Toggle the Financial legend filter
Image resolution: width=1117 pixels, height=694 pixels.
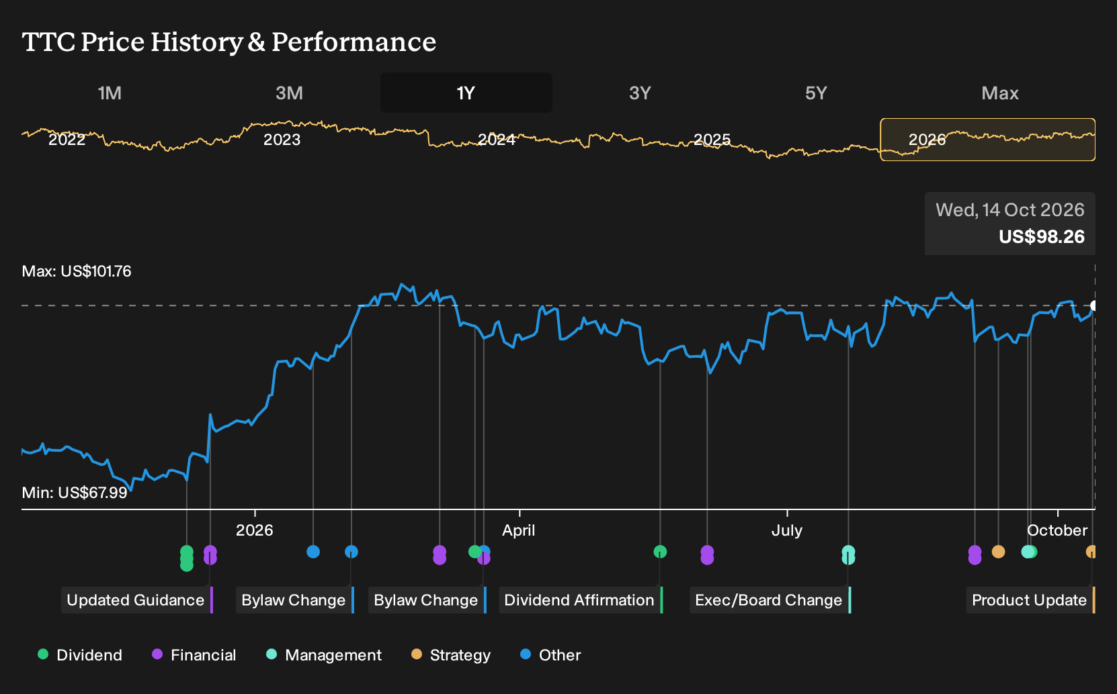(x=194, y=654)
